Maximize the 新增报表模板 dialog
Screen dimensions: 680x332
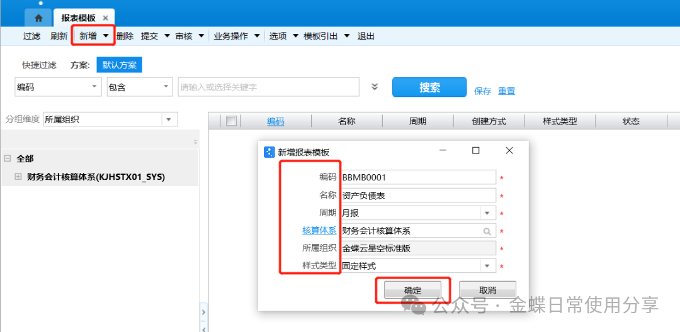[x=476, y=151]
